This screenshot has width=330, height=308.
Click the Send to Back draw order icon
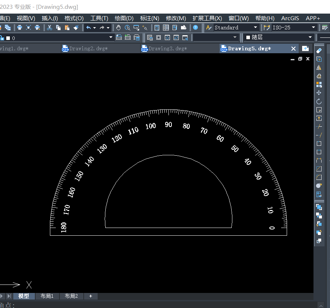pyautogui.click(x=319, y=215)
